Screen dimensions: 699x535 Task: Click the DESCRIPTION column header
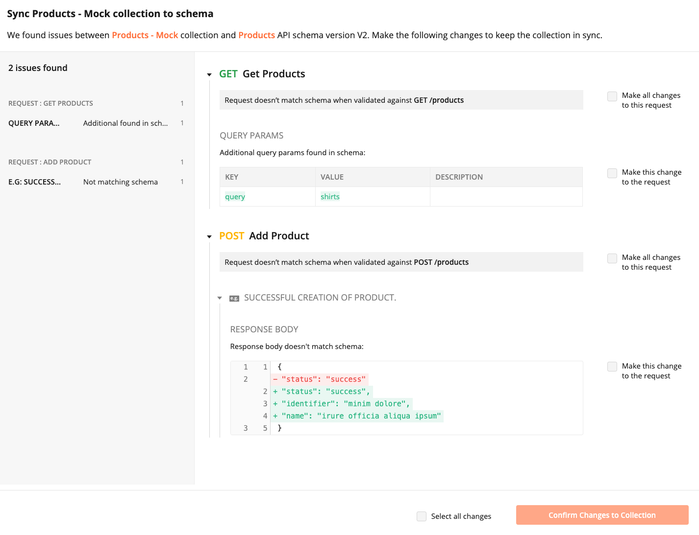506,177
